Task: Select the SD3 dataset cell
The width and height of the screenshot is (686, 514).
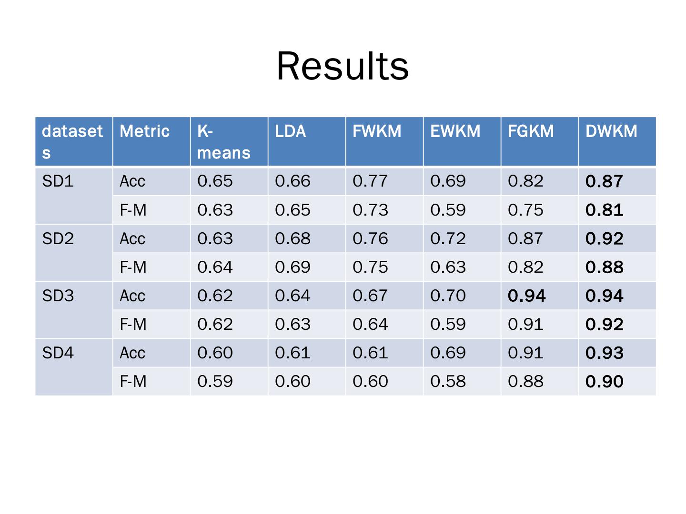Action: click(58, 296)
